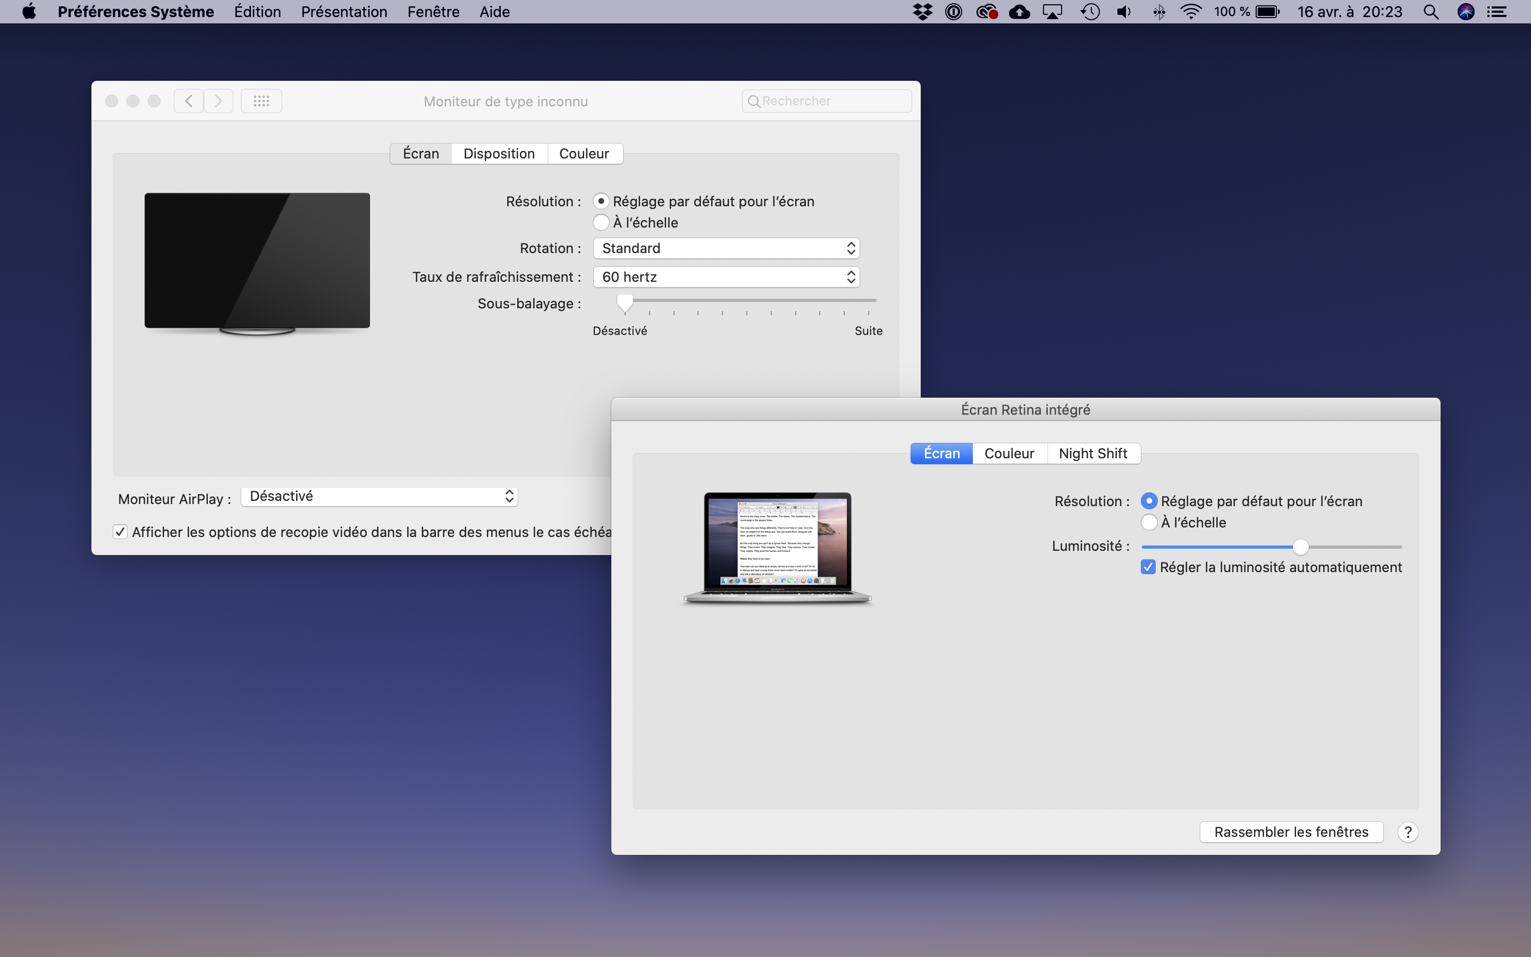
Task: Expand the refresh rate 60 hertz dropdown
Action: (726, 276)
